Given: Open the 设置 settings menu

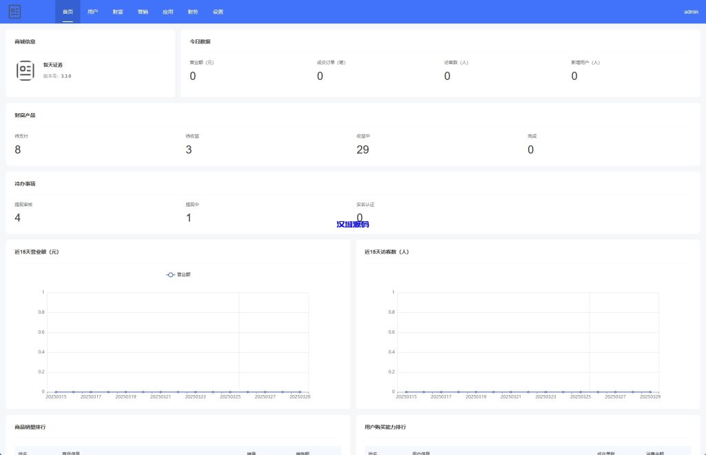Looking at the screenshot, I should coord(218,12).
